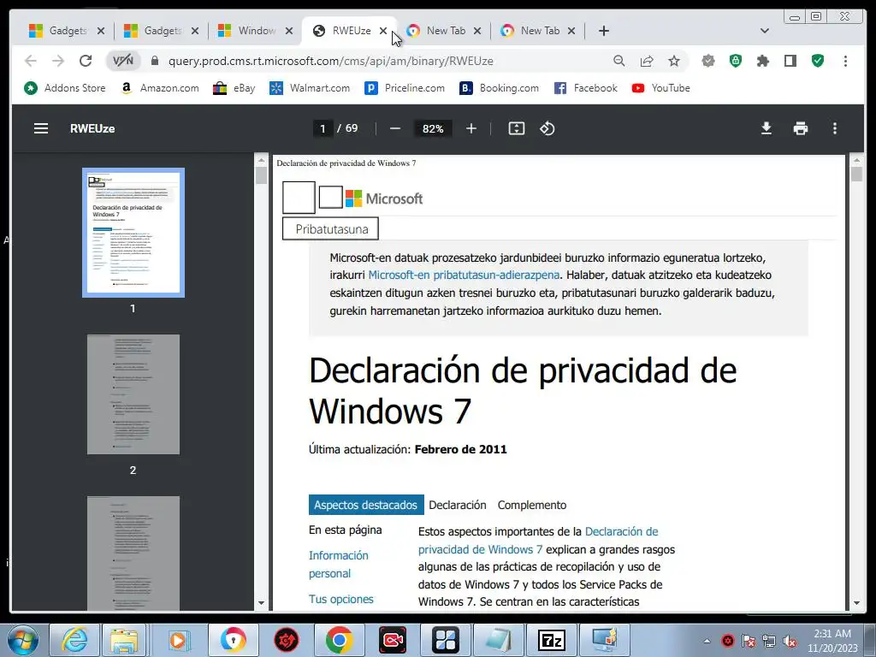Image resolution: width=876 pixels, height=657 pixels.
Task: Click the 82% zoom level field
Action: (x=433, y=128)
